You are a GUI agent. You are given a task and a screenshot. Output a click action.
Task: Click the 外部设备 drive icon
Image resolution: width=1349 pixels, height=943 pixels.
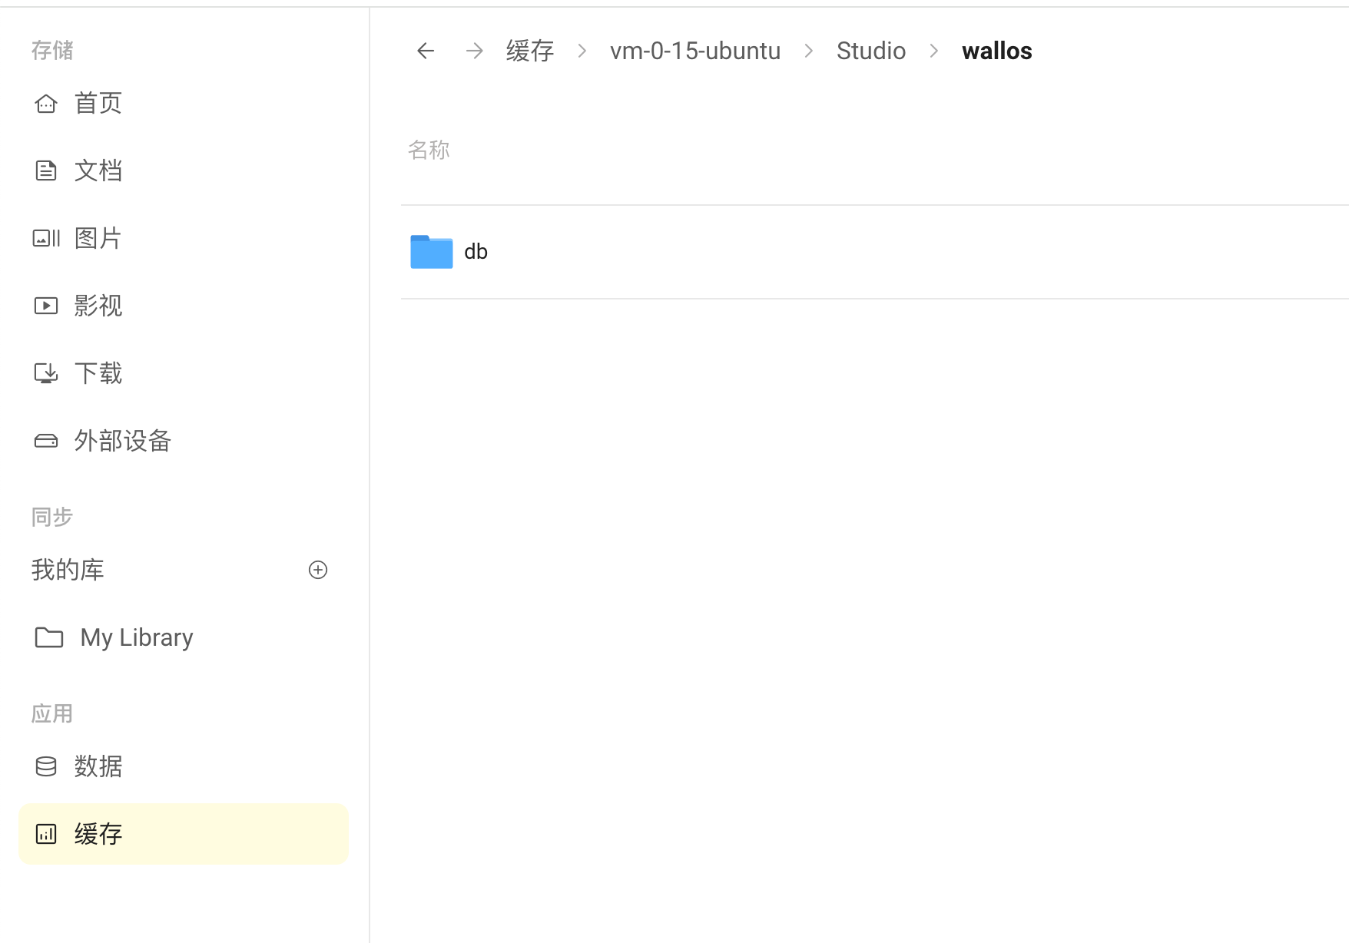click(x=46, y=441)
